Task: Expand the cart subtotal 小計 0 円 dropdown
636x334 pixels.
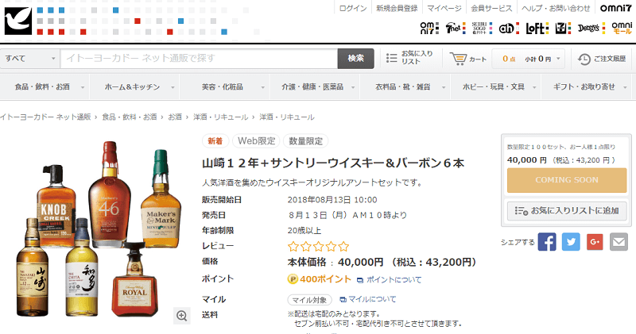Action: coord(528,59)
